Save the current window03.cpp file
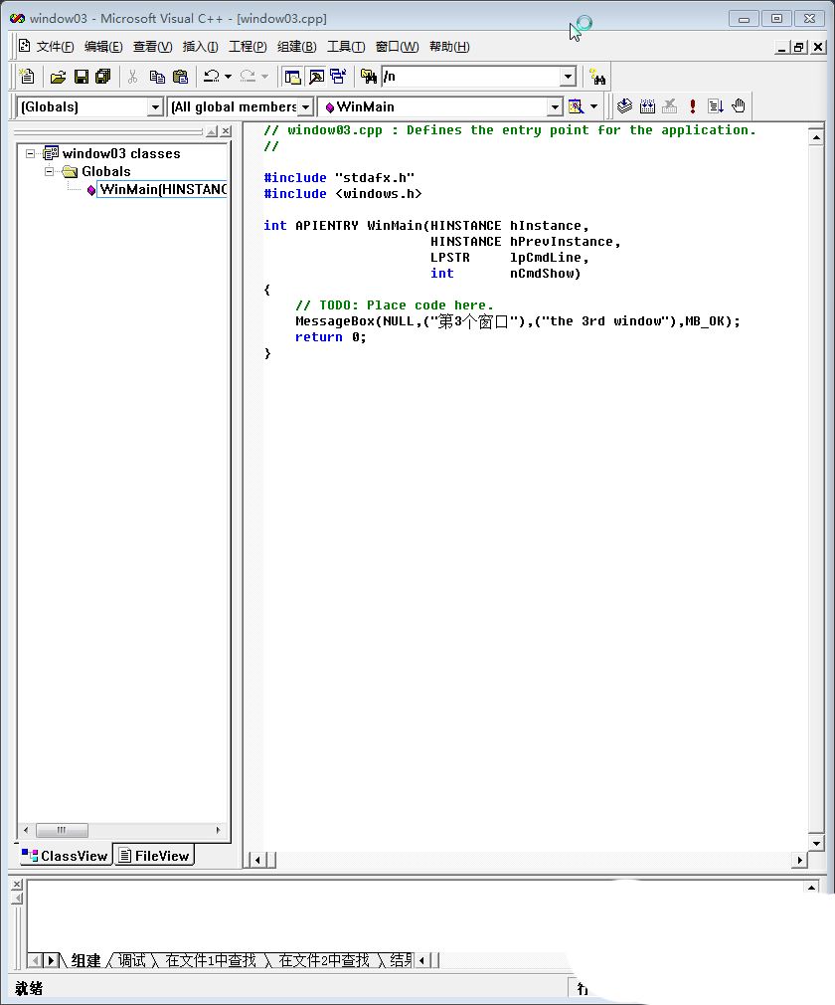The height and width of the screenshot is (1005, 835). [83, 77]
